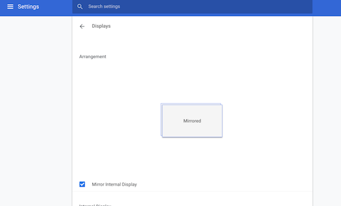This screenshot has height=206, width=341.
Task: Go back using the Displays arrow
Action: [x=82, y=26]
